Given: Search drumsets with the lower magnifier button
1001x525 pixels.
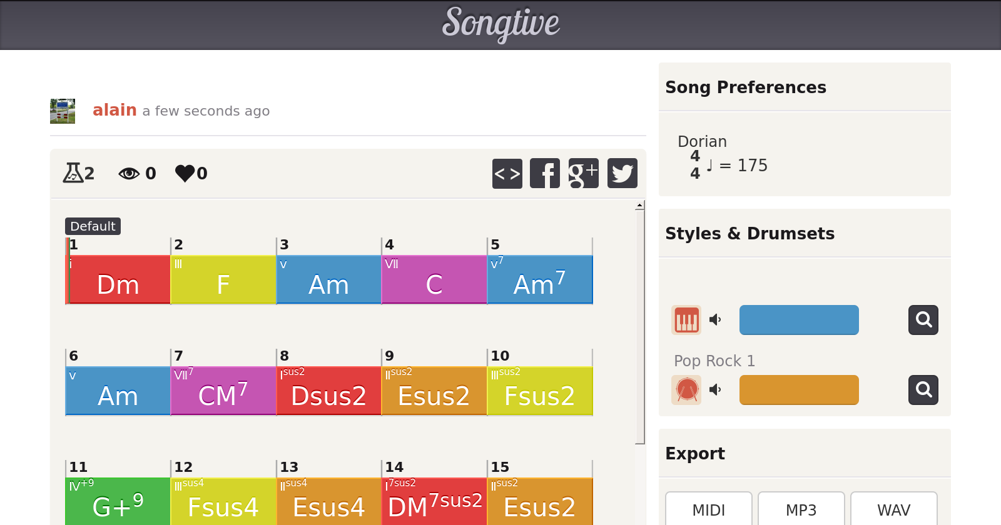Looking at the screenshot, I should pyautogui.click(x=923, y=390).
